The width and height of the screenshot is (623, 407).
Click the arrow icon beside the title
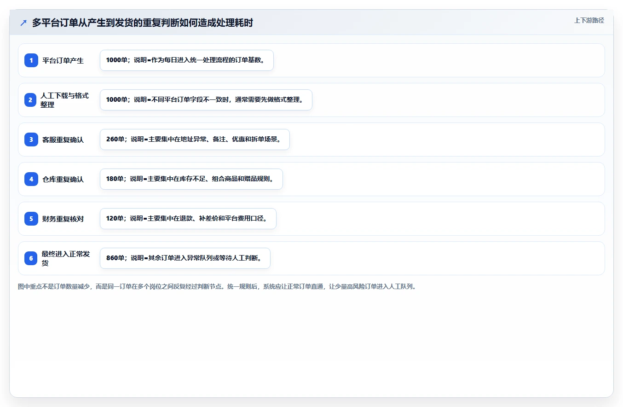pyautogui.click(x=23, y=23)
